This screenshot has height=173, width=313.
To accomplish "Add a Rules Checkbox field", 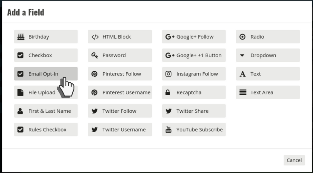I will point(46,130).
